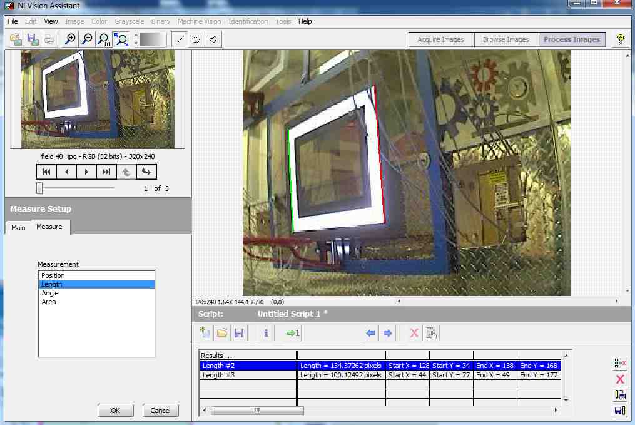Click the Save Image toolbar icon
635x425 pixels.
pyautogui.click(x=33, y=39)
